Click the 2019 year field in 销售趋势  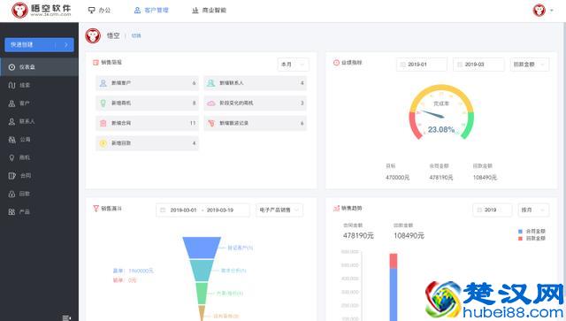coord(493,210)
